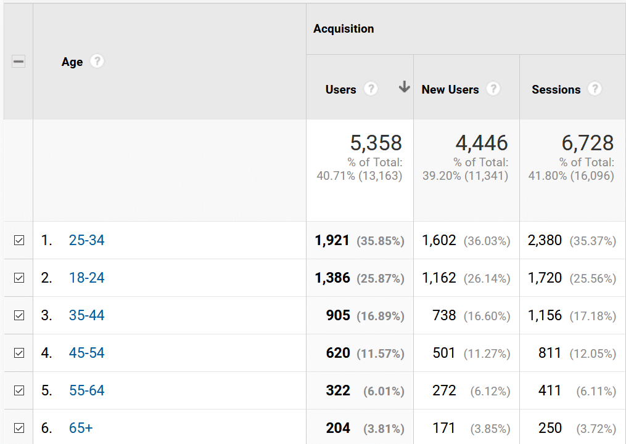Toggle the checkbox on the 55-64 row
This screenshot has height=444, width=626.
(x=18, y=390)
